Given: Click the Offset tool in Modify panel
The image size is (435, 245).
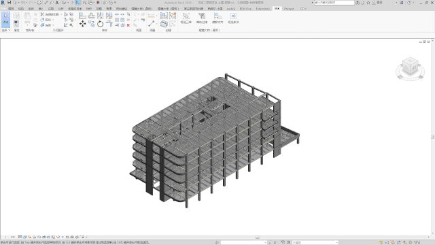Looking at the screenshot, I should 91,16.
